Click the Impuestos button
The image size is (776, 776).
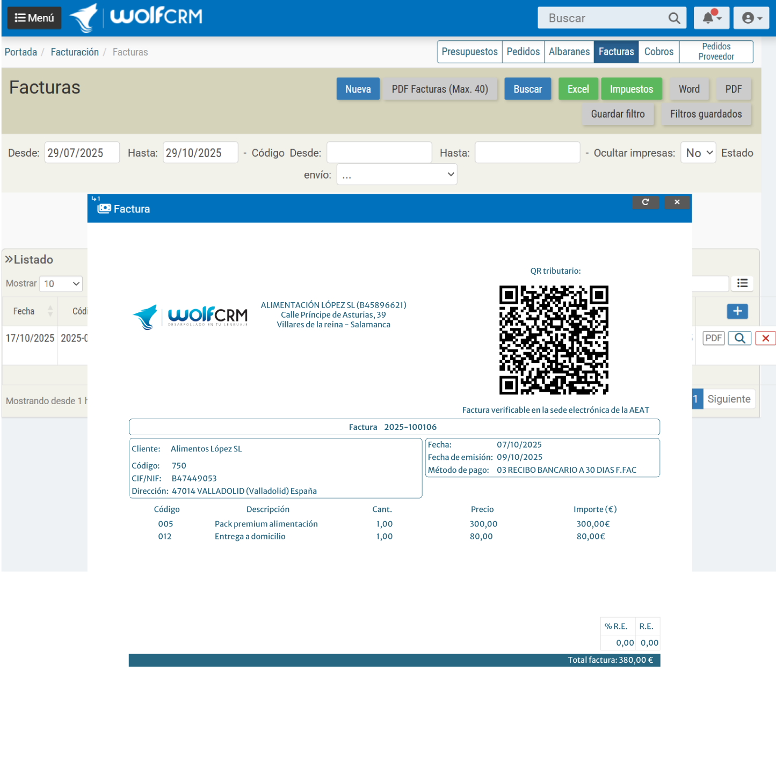[x=632, y=89]
